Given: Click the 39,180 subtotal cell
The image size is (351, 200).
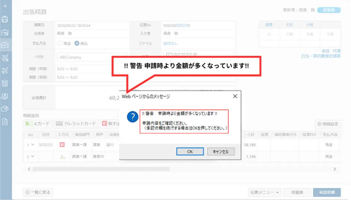Looking at the screenshot, I should click(250, 145).
